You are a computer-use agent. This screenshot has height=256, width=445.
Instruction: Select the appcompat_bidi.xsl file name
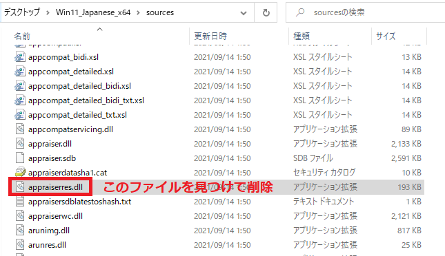coord(63,57)
